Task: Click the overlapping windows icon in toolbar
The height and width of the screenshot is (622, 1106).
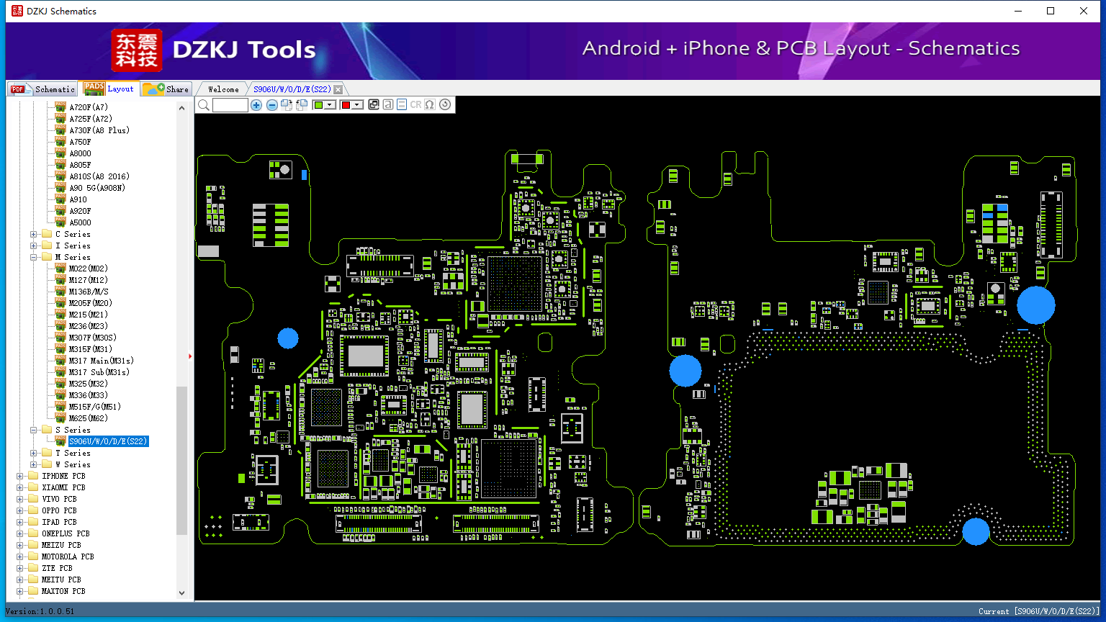Action: tap(374, 104)
